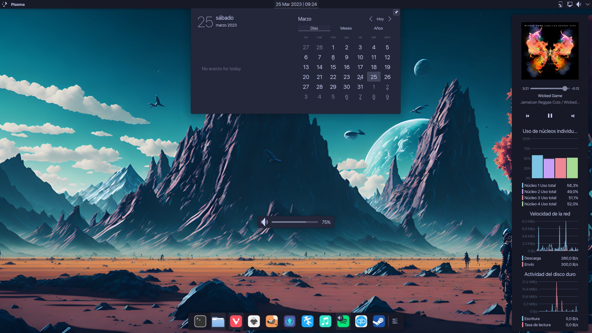This screenshot has height=333, width=592.
Task: Start the Vivaldi browser
Action: [x=236, y=321]
